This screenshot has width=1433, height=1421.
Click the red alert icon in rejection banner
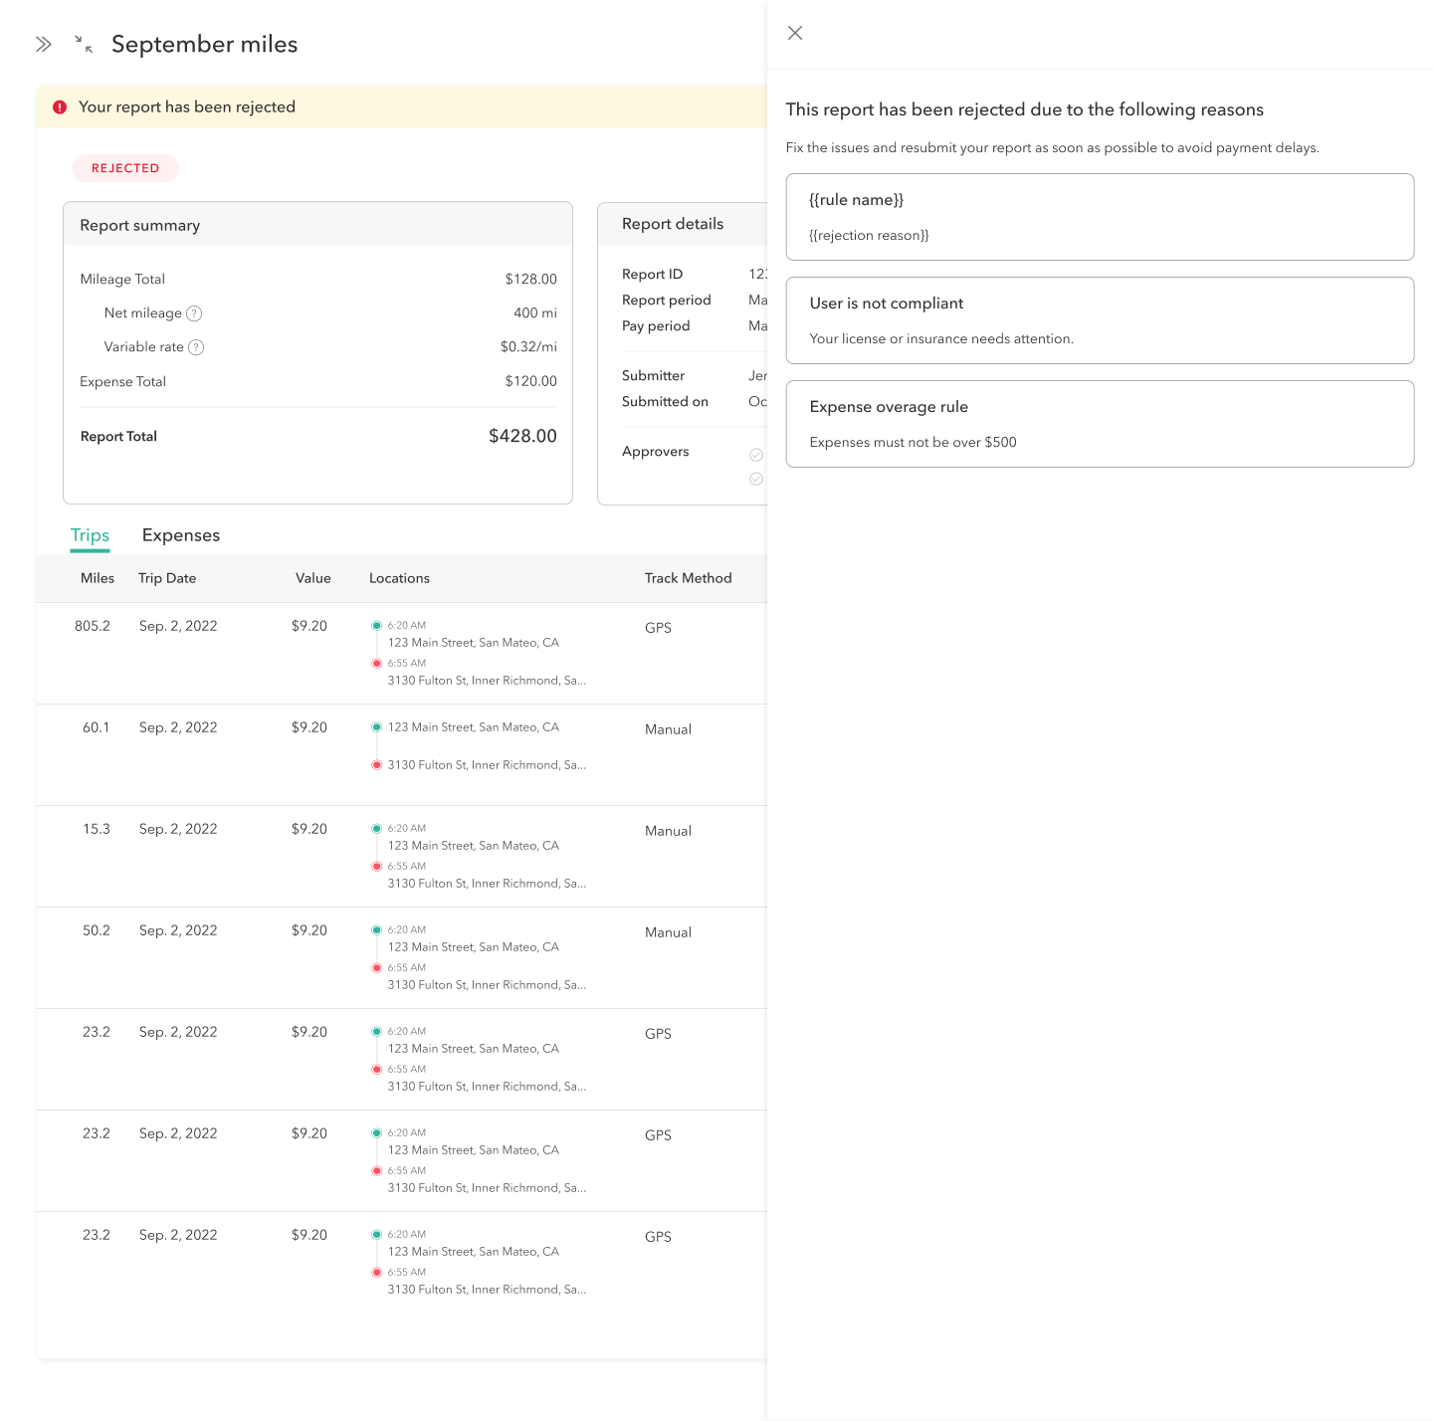(60, 107)
